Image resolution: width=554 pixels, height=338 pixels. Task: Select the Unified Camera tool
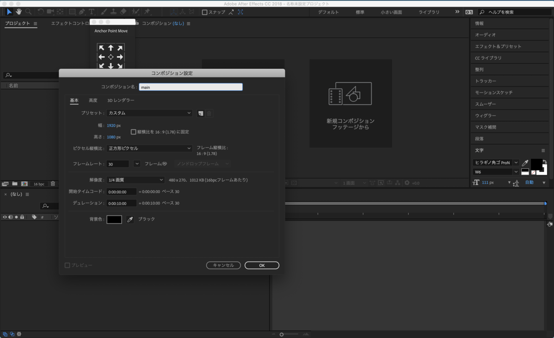point(50,12)
